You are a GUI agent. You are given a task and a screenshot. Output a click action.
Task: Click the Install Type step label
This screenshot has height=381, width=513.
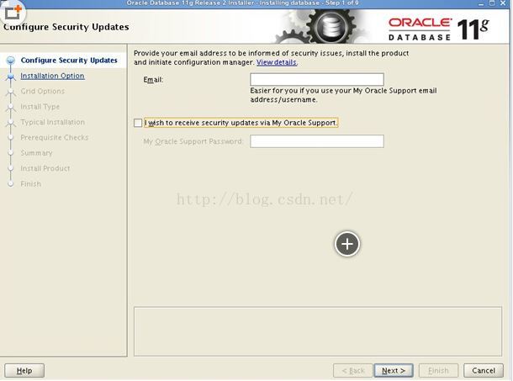[x=40, y=107]
